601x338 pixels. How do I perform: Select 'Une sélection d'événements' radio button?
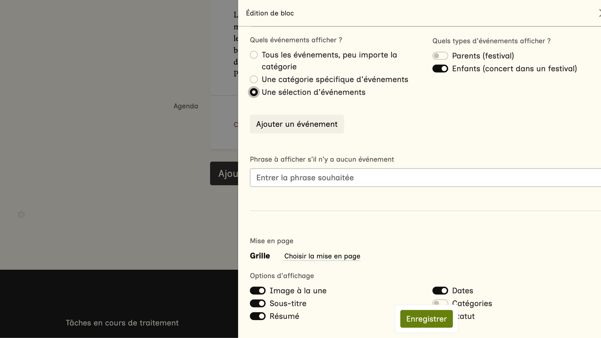point(254,92)
